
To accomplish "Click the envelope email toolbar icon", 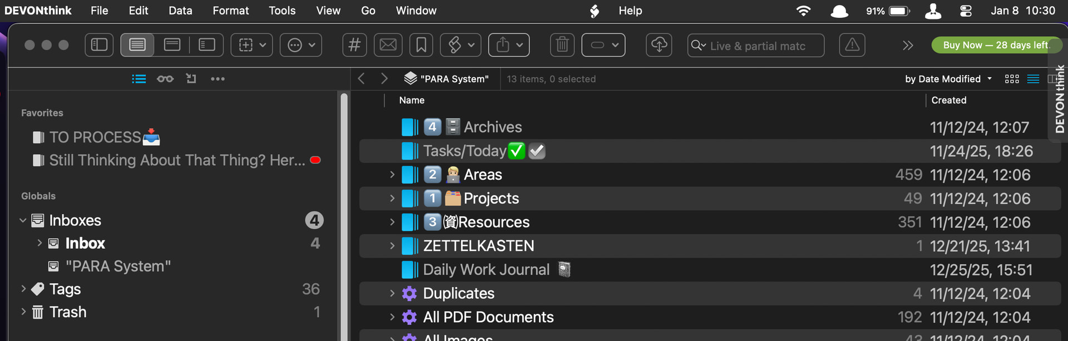I will tap(388, 45).
